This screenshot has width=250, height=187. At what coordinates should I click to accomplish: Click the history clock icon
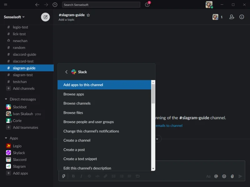coord(55,5)
